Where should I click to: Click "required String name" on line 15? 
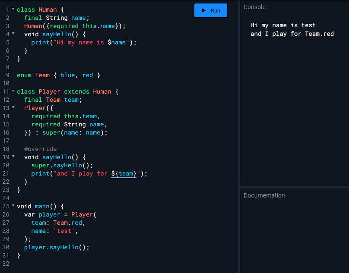tap(68, 124)
